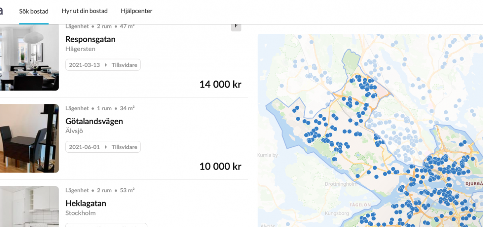The image size is (483, 227).
Task: Click 'Lägenhet • 2 rum • 53 m²' details
Action: click(x=100, y=190)
